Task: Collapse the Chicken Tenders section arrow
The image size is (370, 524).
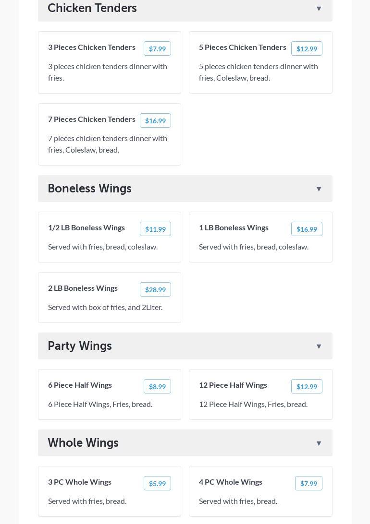Action: pos(319,9)
